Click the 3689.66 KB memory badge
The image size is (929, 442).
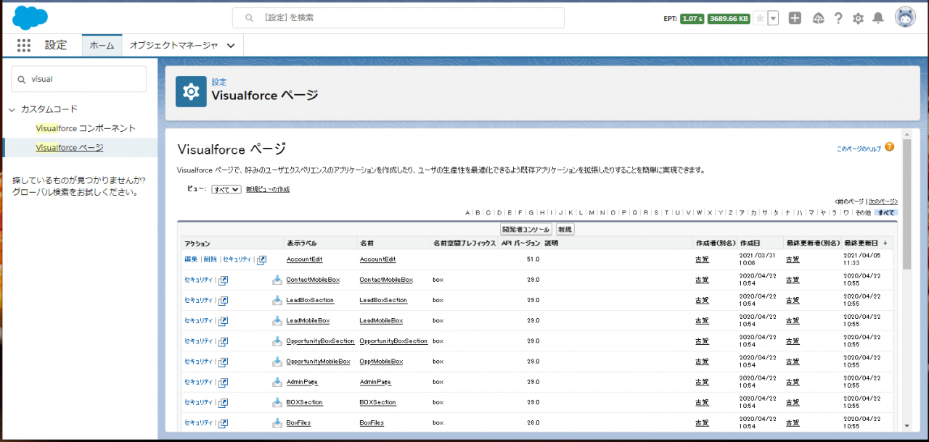pyautogui.click(x=729, y=18)
